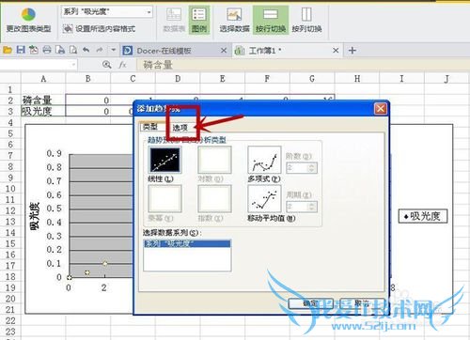The image size is (470, 340).
Task: Click the 取消 cancel button
Action: coord(362,302)
